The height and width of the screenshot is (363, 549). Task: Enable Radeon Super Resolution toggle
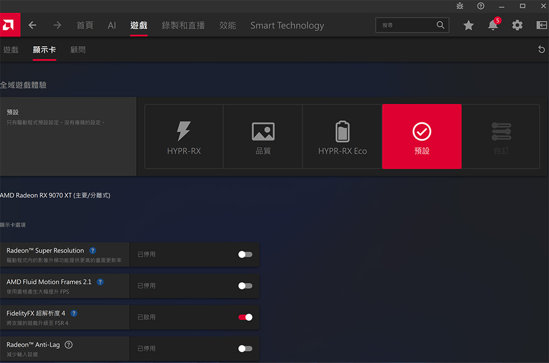pyautogui.click(x=245, y=254)
